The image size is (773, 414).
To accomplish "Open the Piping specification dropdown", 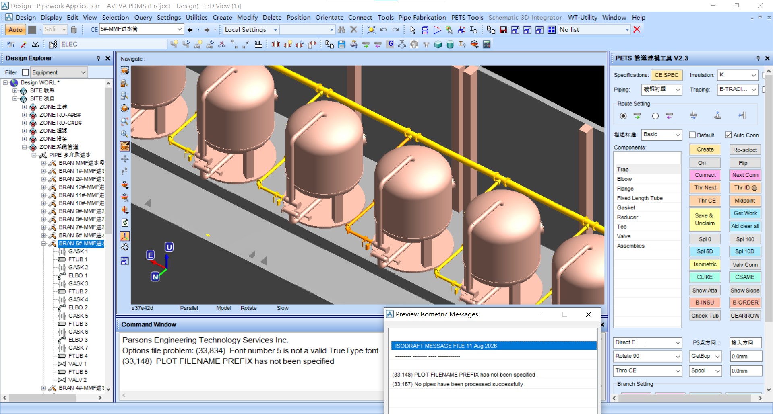I will click(661, 89).
